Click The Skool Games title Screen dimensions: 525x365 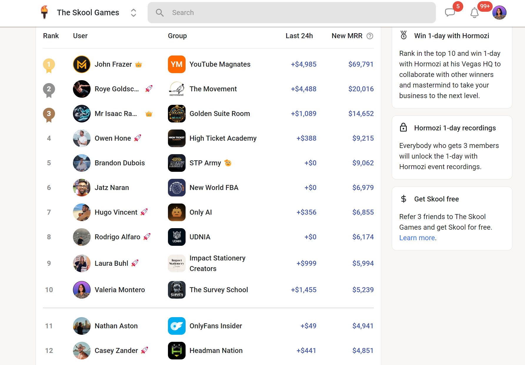[x=88, y=13]
